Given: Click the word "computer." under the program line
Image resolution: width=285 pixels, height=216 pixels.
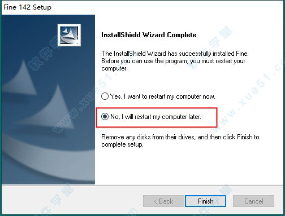Looking at the screenshot, I should point(114,69).
